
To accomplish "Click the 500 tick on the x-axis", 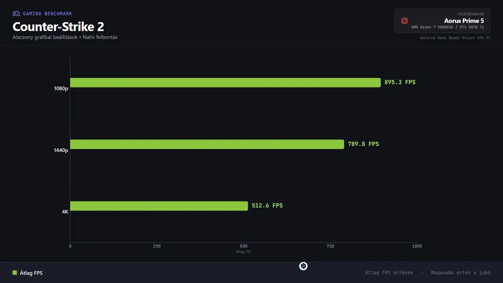I will coord(244,246).
